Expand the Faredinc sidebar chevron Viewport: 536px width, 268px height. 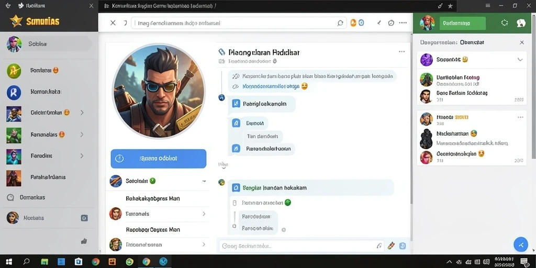pos(82,156)
